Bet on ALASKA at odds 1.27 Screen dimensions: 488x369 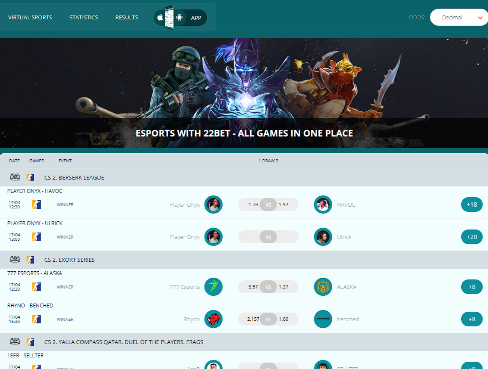tap(285, 287)
